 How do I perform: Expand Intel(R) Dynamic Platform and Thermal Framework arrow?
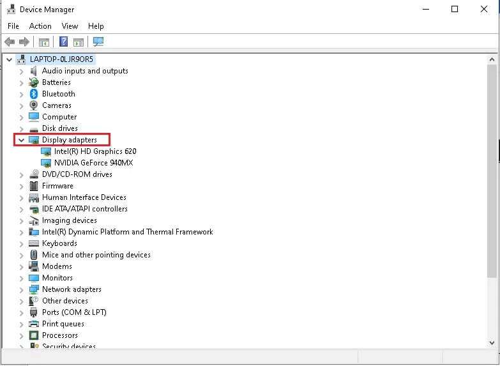(x=21, y=232)
